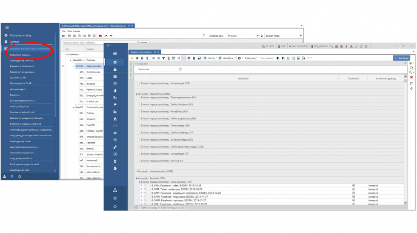Click green plus icon on right edge
The image size is (417, 233).
[x=411, y=63]
